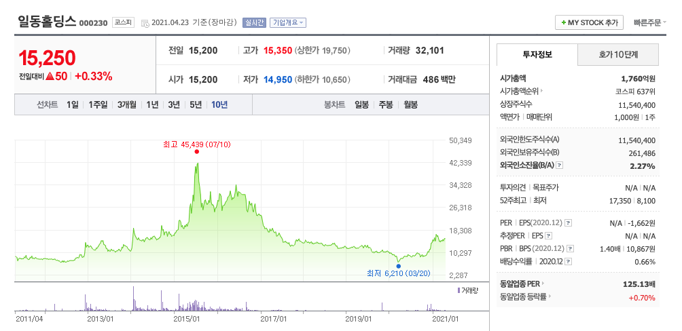The height and width of the screenshot is (331, 682).
Task: Switch to the 호가 10단계 tab
Action: (x=618, y=55)
